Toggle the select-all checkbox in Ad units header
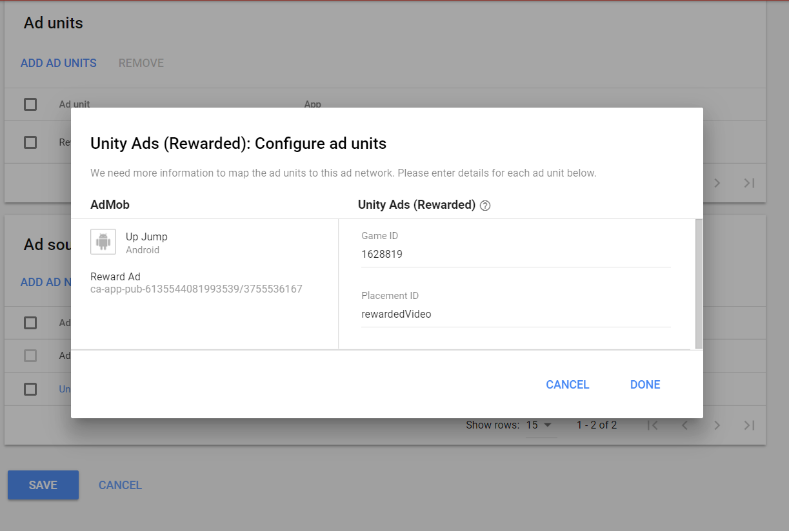789x531 pixels. pos(30,104)
